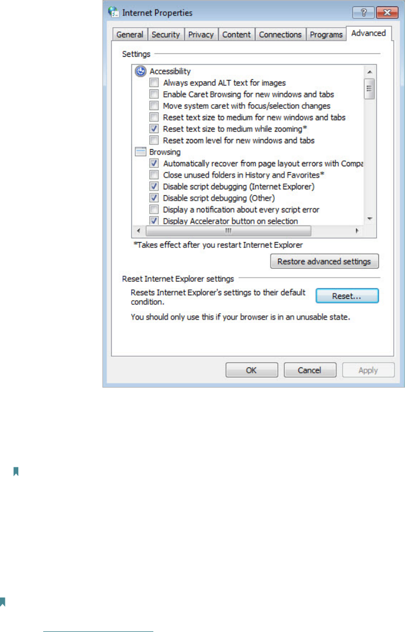405x632 pixels.
Task: Click the Browsing category icon
Action: [x=140, y=151]
